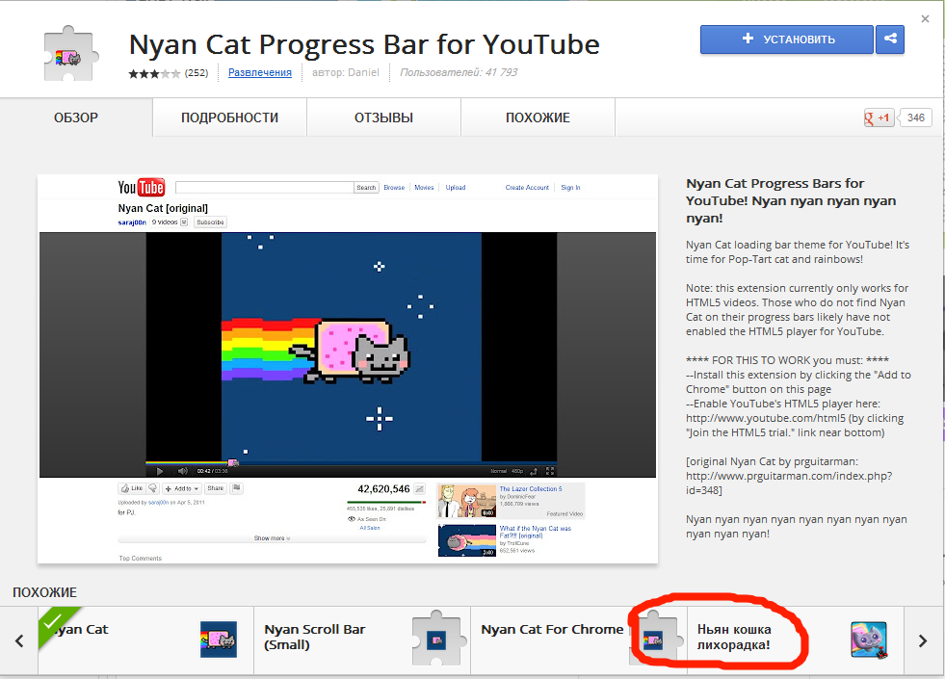Image resolution: width=945 pixels, height=679 pixels.
Task: Switch to the ОБЗОР tab
Action: 76,118
